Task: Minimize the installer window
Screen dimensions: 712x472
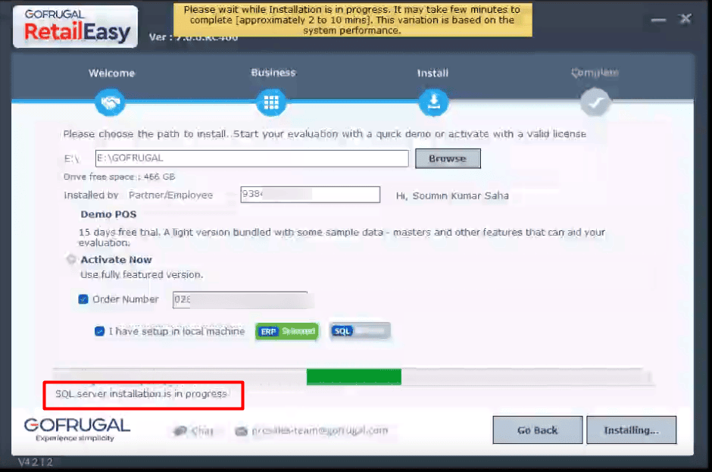Action: 658,20
